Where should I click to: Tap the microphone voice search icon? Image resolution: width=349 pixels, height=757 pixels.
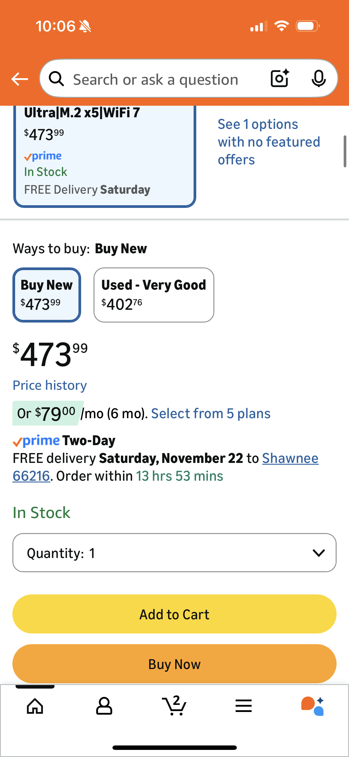point(319,78)
